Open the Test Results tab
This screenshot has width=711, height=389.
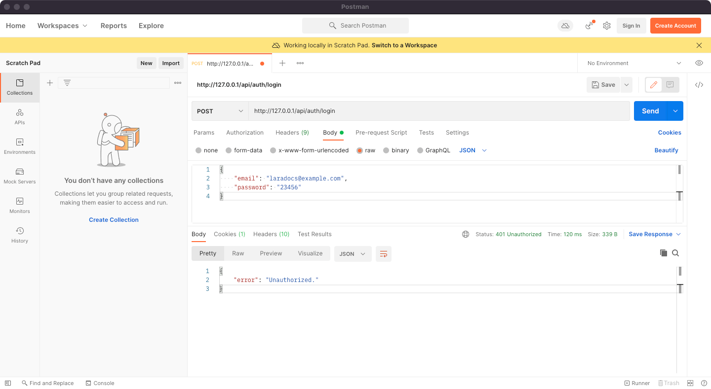(315, 234)
